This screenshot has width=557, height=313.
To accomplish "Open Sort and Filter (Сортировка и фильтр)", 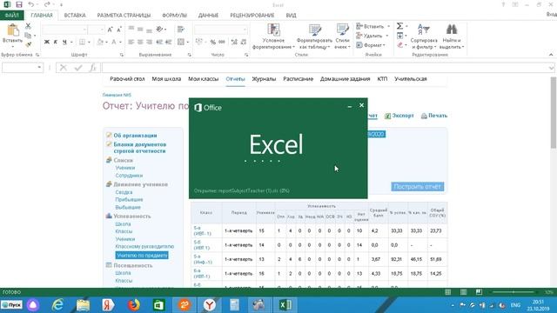I will click(424, 37).
